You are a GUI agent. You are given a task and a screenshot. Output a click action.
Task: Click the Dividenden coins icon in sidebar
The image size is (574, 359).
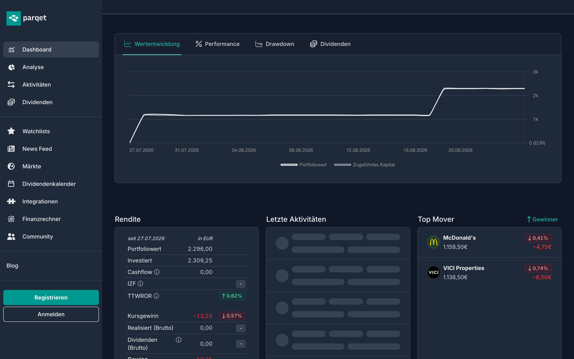[x=11, y=102]
